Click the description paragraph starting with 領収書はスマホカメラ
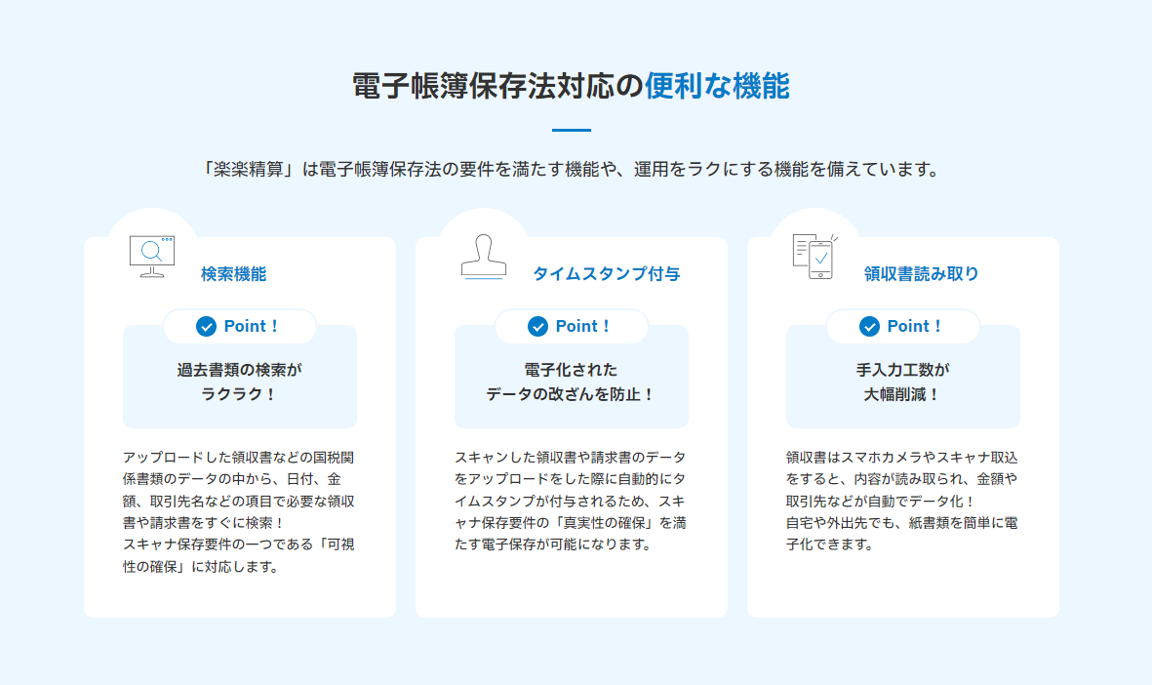1152x685 pixels. click(902, 501)
